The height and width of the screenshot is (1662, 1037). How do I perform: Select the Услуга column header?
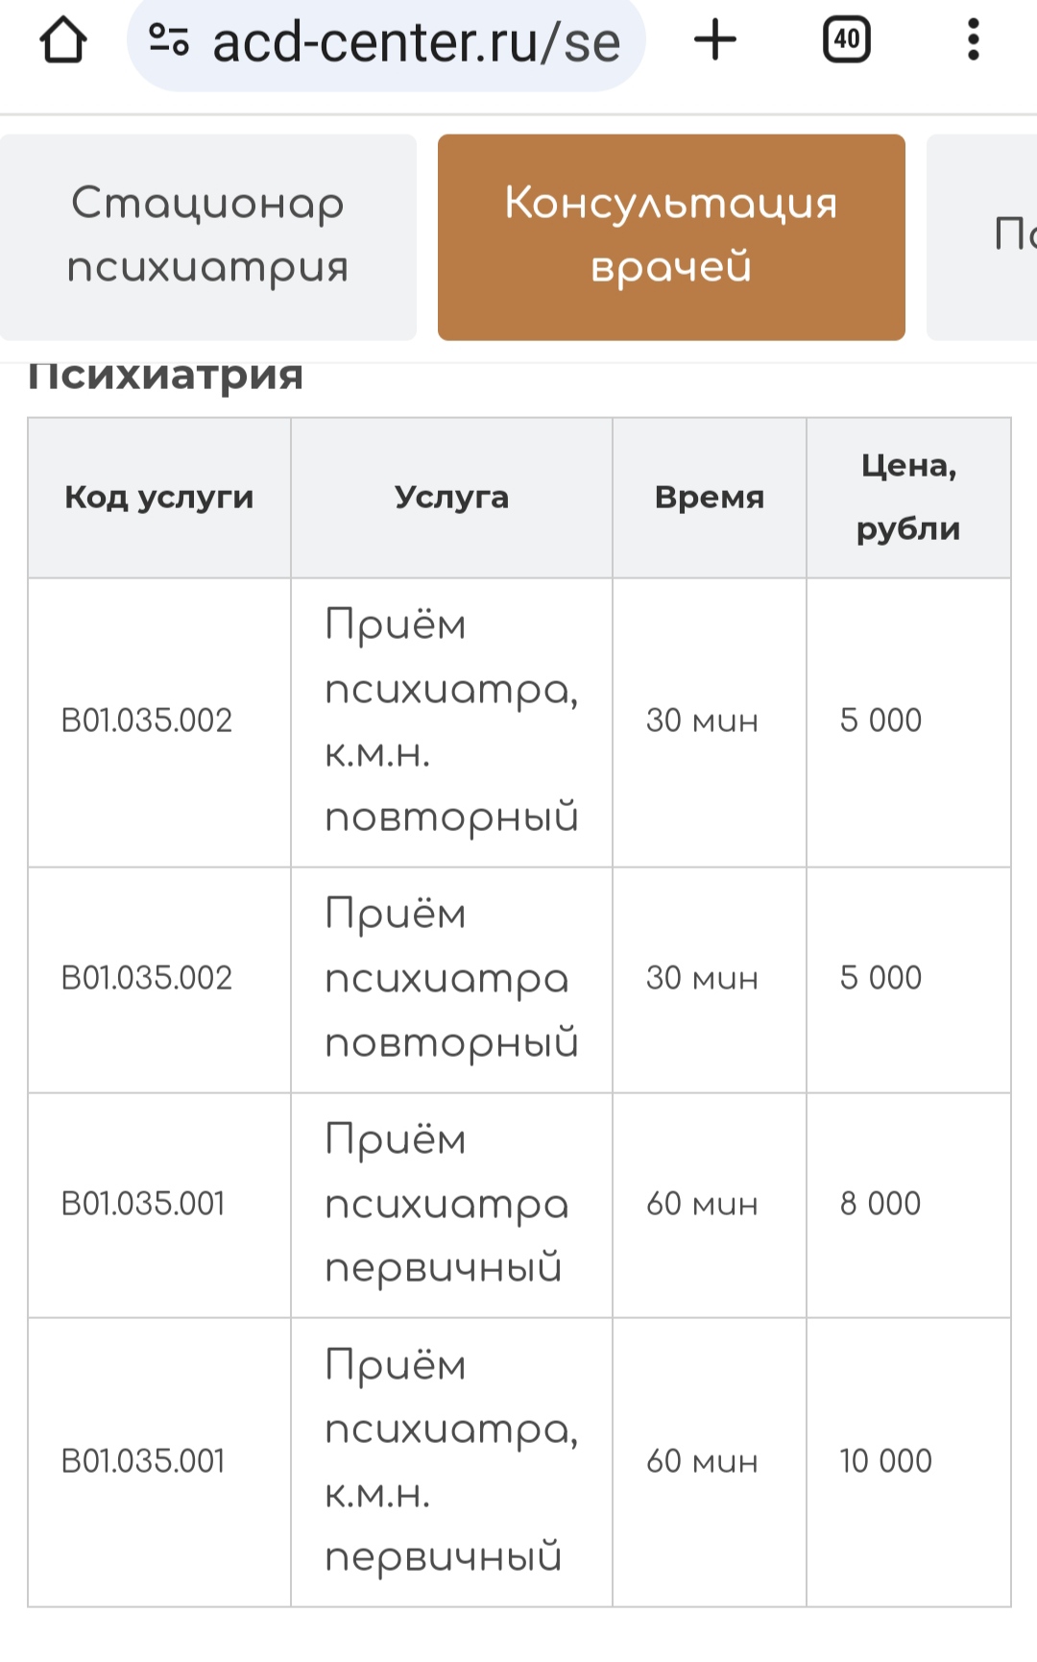[x=451, y=498]
